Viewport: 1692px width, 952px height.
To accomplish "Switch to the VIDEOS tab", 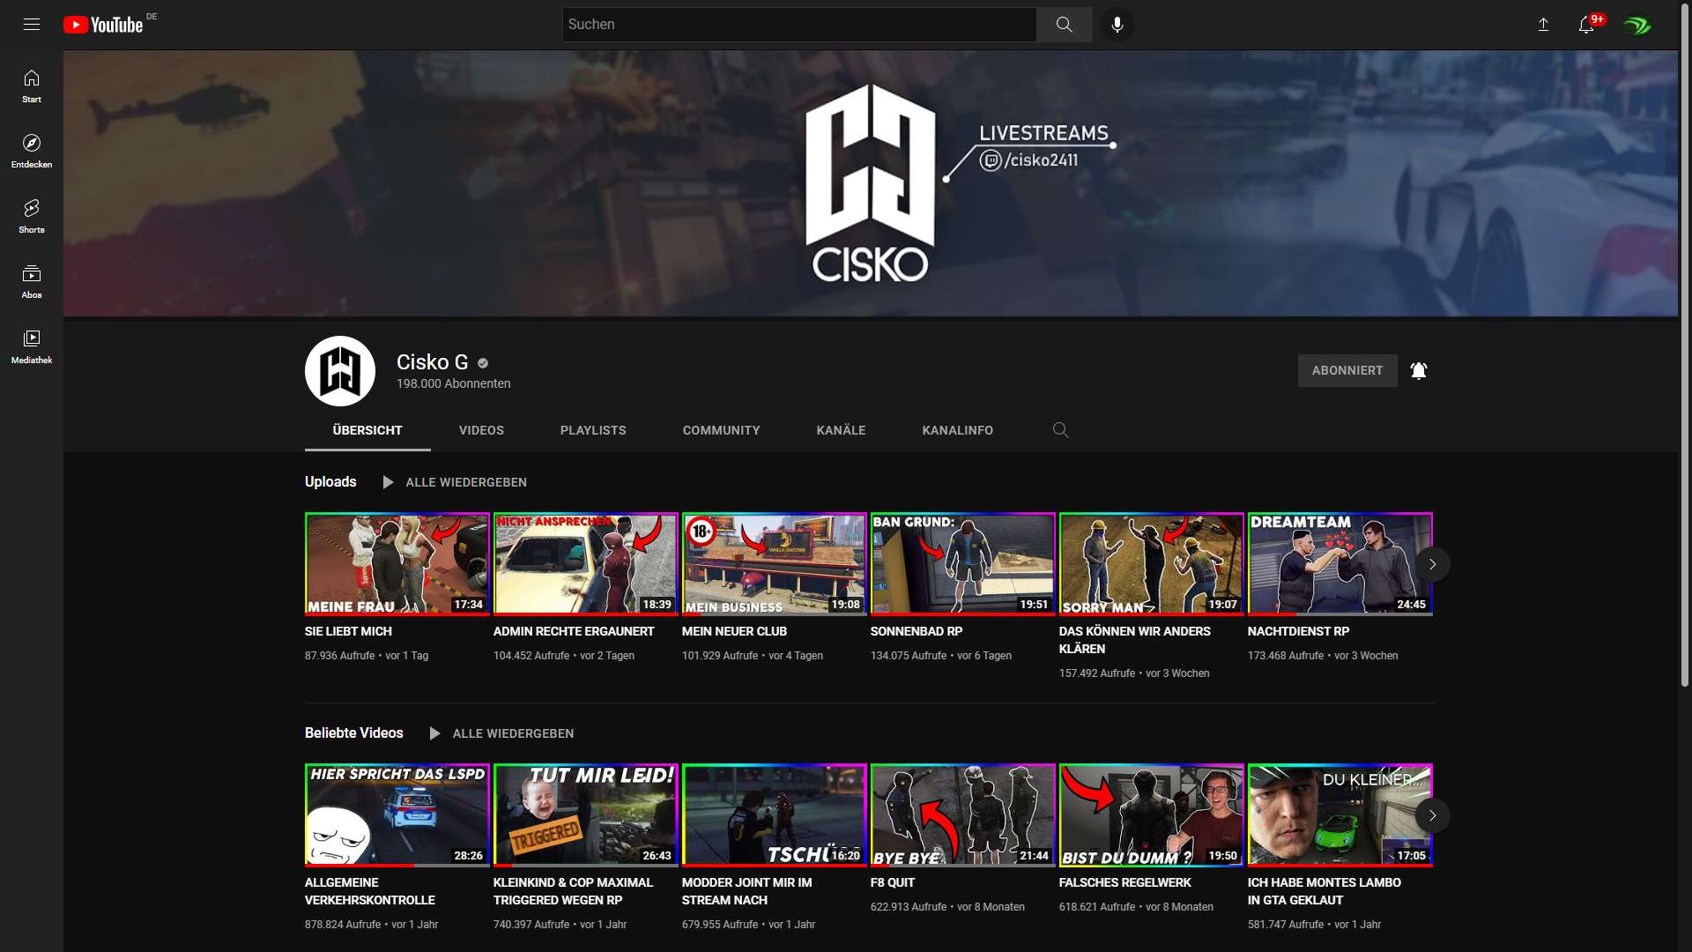I will click(481, 430).
